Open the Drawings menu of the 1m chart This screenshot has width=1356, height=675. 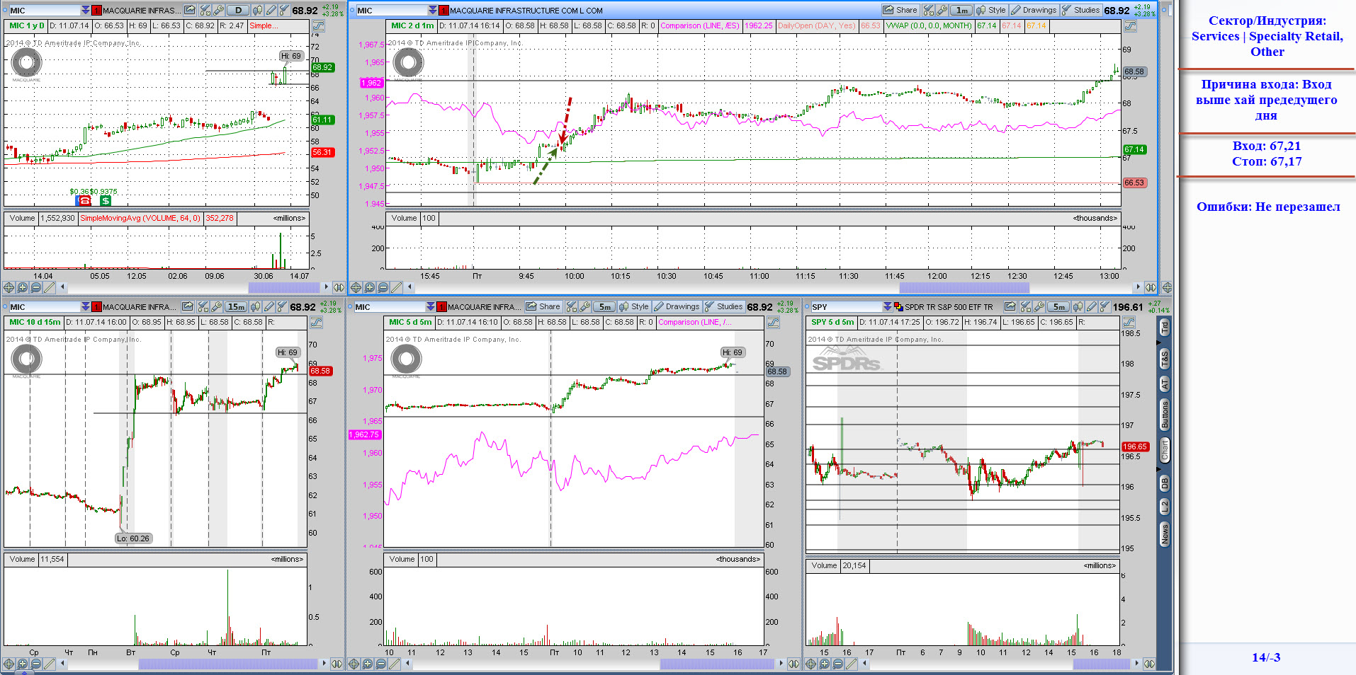pyautogui.click(x=1034, y=10)
